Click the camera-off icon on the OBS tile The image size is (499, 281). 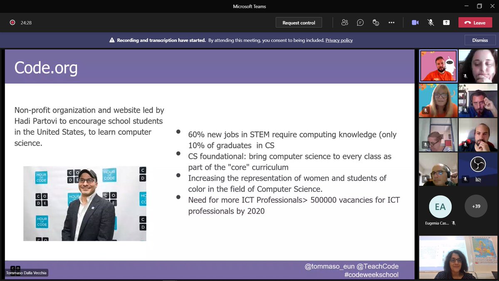click(478, 179)
